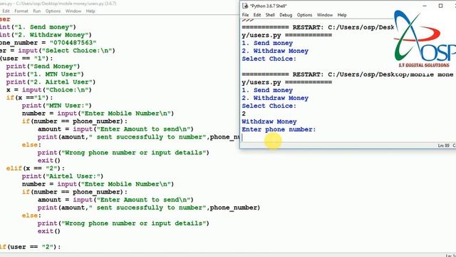
Task: Click the "Enter phone number:" shell prompt
Action: pyautogui.click(x=279, y=130)
